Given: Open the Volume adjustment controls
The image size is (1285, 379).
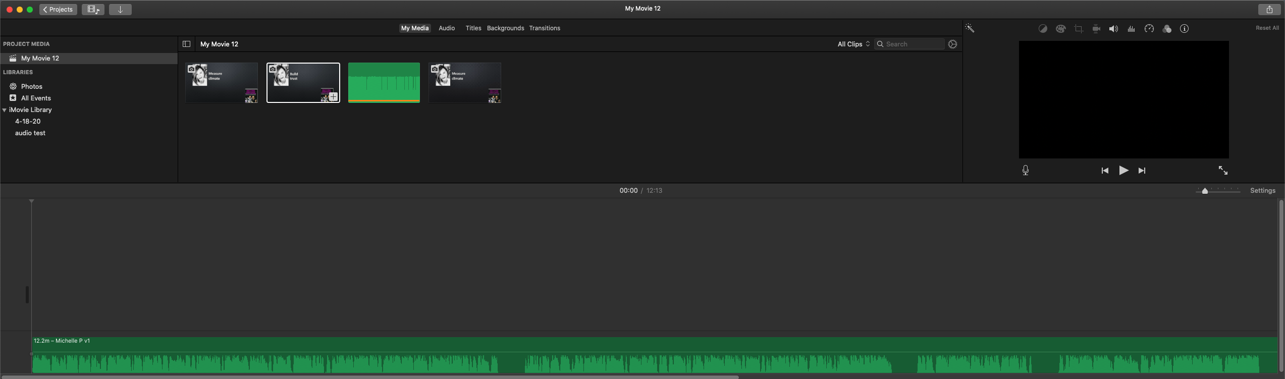Looking at the screenshot, I should coord(1113,29).
